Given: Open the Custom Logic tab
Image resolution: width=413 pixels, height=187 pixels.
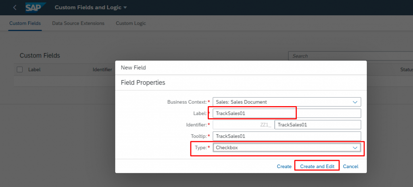Looking at the screenshot, I should 131,23.
